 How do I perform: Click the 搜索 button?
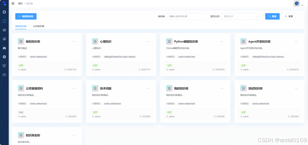click(272, 17)
